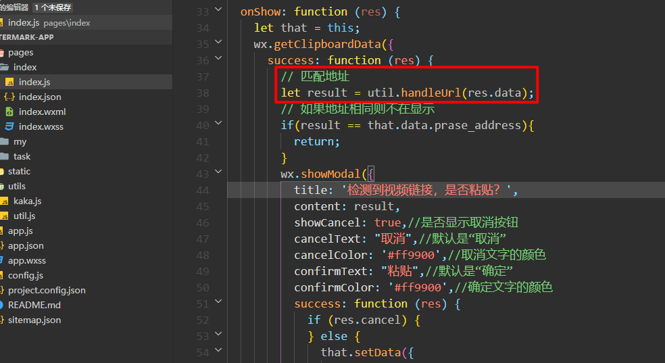The height and width of the screenshot is (363, 665).
Task: Open the kaka.js file
Action: [27, 201]
